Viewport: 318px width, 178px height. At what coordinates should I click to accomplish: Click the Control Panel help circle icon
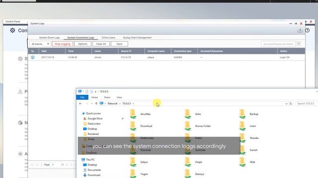[x=308, y=30]
